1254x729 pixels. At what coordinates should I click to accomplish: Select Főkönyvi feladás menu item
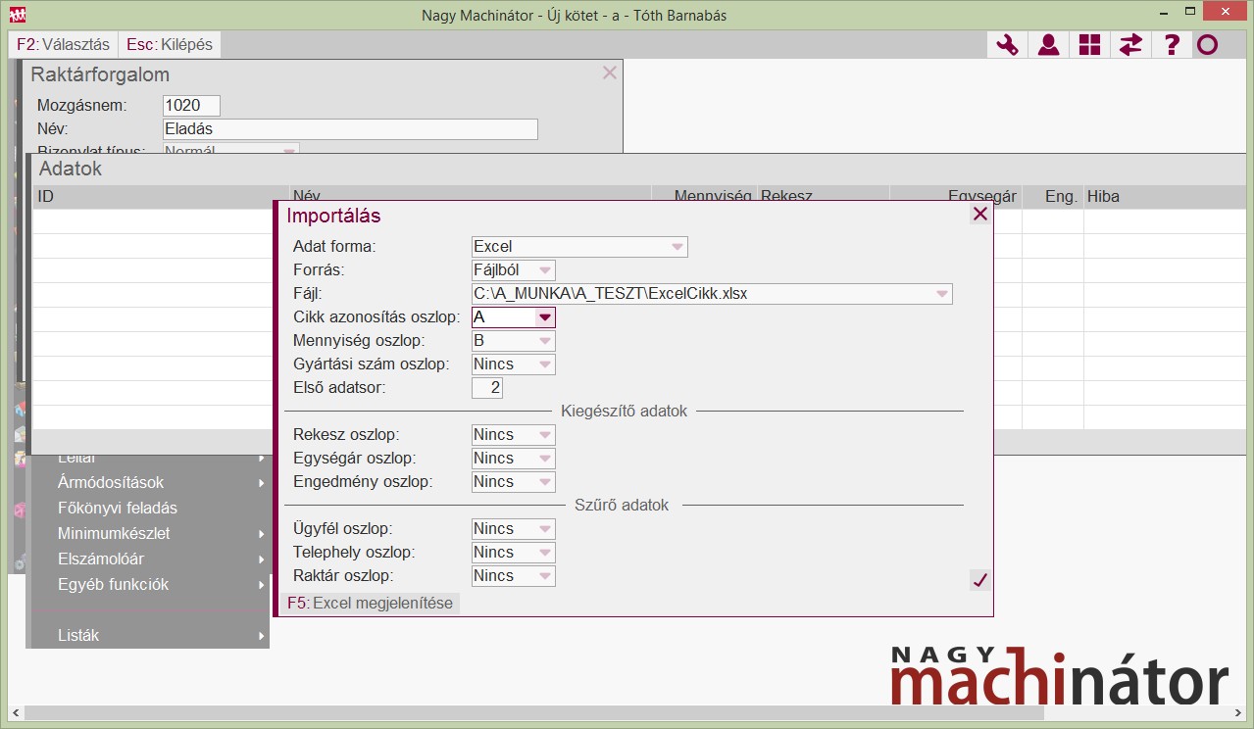(118, 508)
